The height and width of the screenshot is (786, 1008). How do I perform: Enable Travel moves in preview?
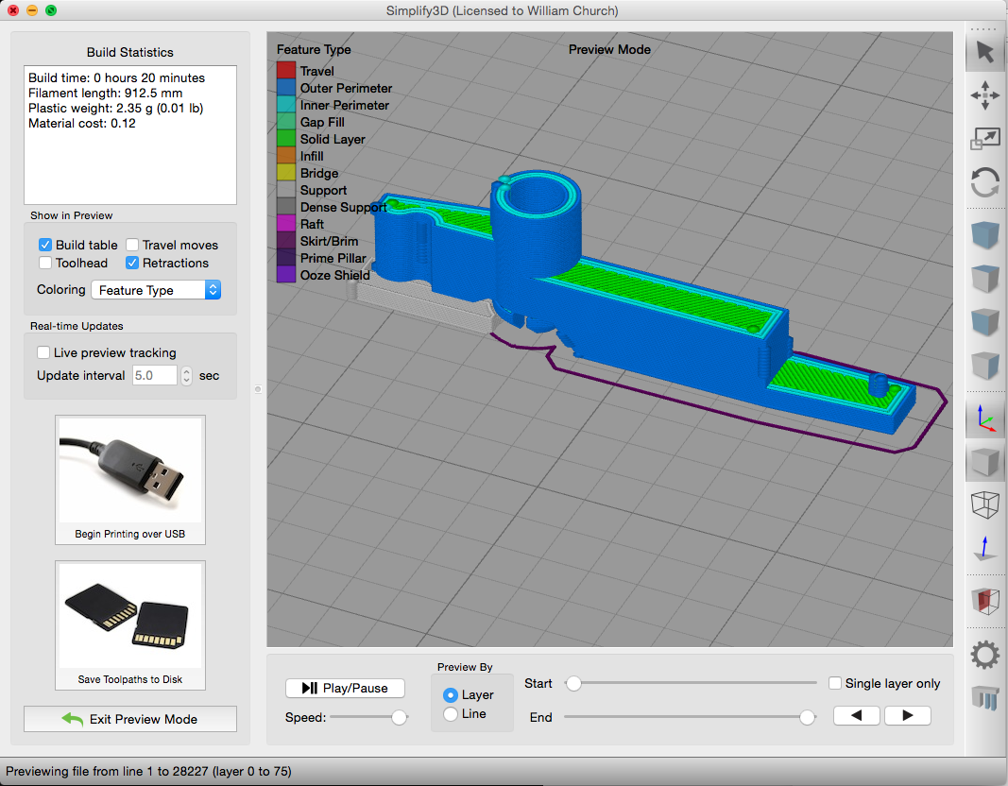(132, 245)
